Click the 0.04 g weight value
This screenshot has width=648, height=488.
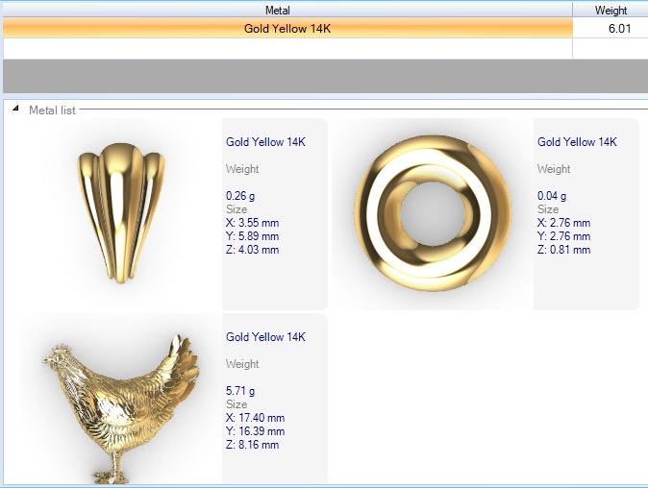point(552,195)
